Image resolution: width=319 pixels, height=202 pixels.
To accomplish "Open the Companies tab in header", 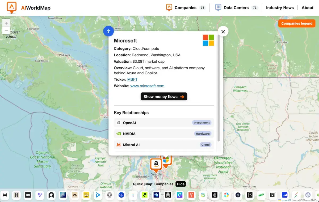I will pyautogui.click(x=185, y=8).
